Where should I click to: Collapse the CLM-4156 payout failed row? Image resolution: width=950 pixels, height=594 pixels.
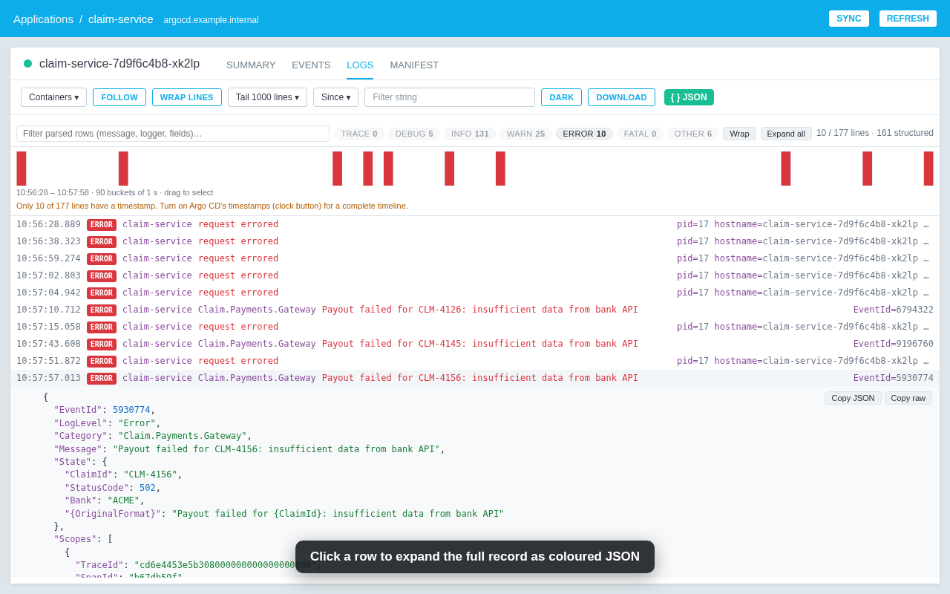pyautogui.click(x=475, y=378)
